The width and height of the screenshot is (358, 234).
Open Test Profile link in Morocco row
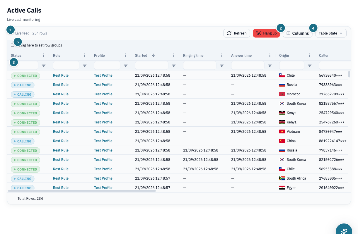tap(103, 94)
